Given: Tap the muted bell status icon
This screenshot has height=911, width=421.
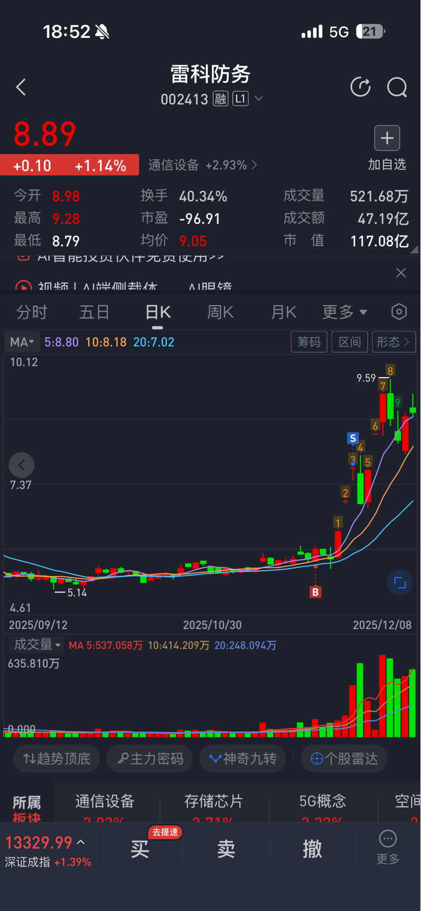Looking at the screenshot, I should click(102, 32).
